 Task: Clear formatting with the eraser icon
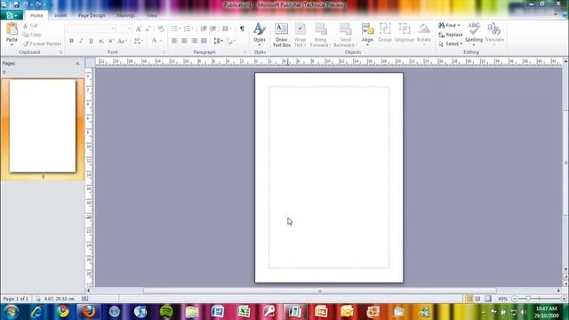(161, 29)
